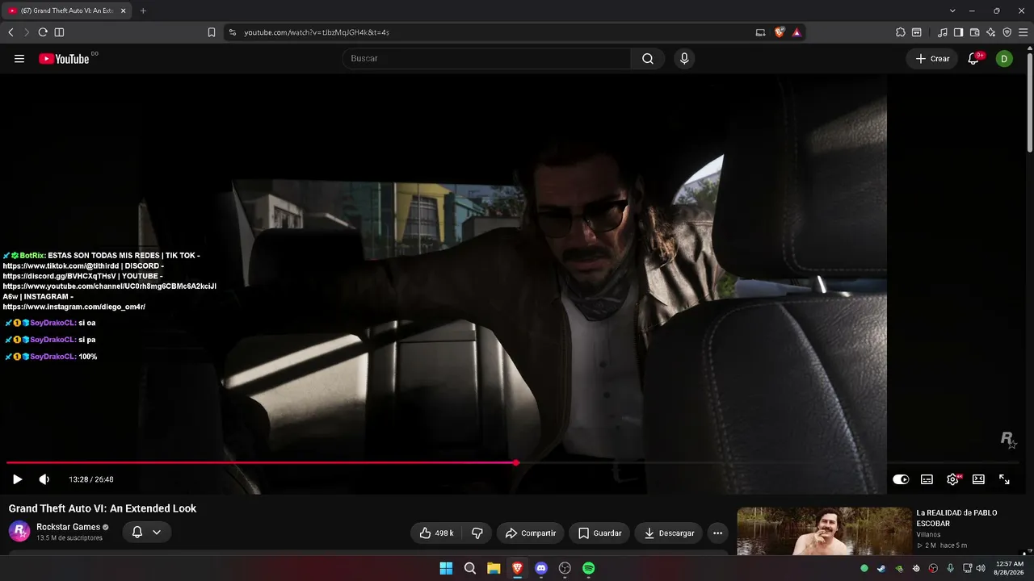Open the Rockstar Games channel name
This screenshot has height=581, width=1034.
point(69,527)
